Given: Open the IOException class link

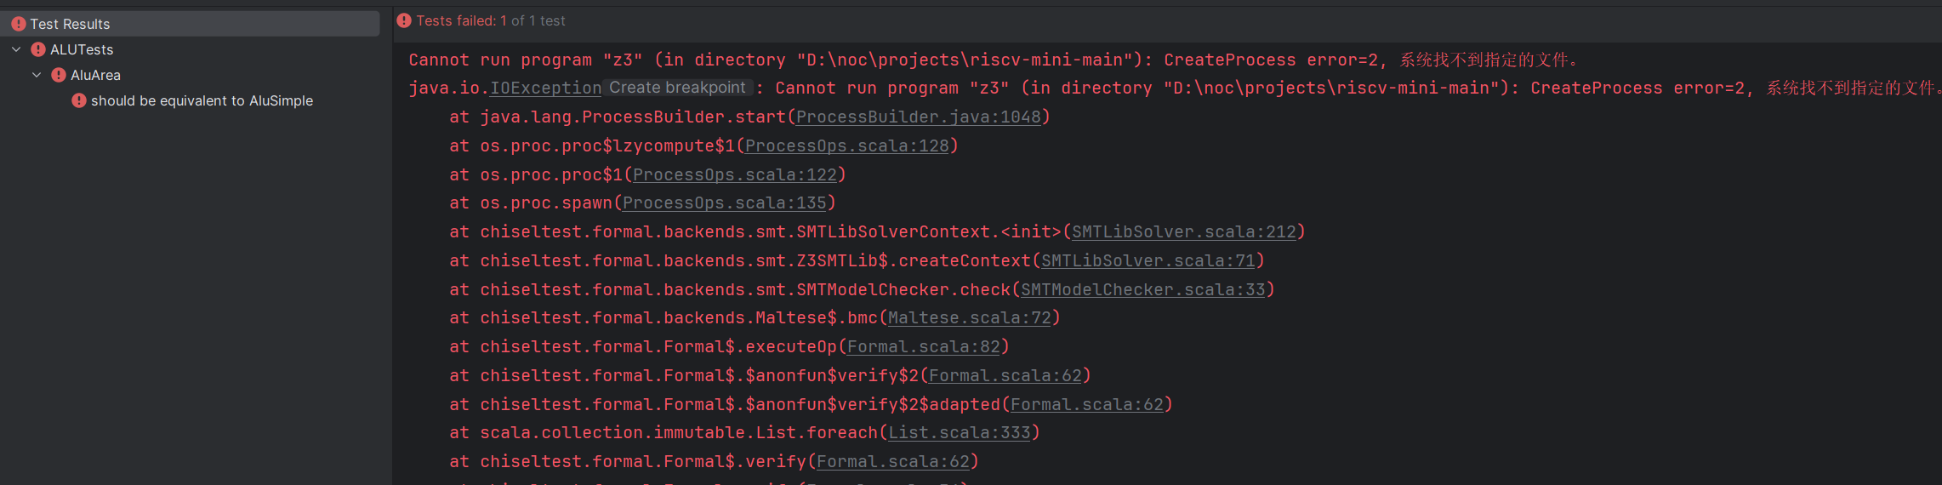Looking at the screenshot, I should tap(545, 88).
